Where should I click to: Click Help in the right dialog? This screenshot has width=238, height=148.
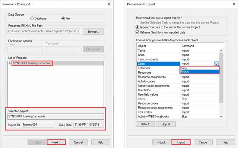point(225,142)
